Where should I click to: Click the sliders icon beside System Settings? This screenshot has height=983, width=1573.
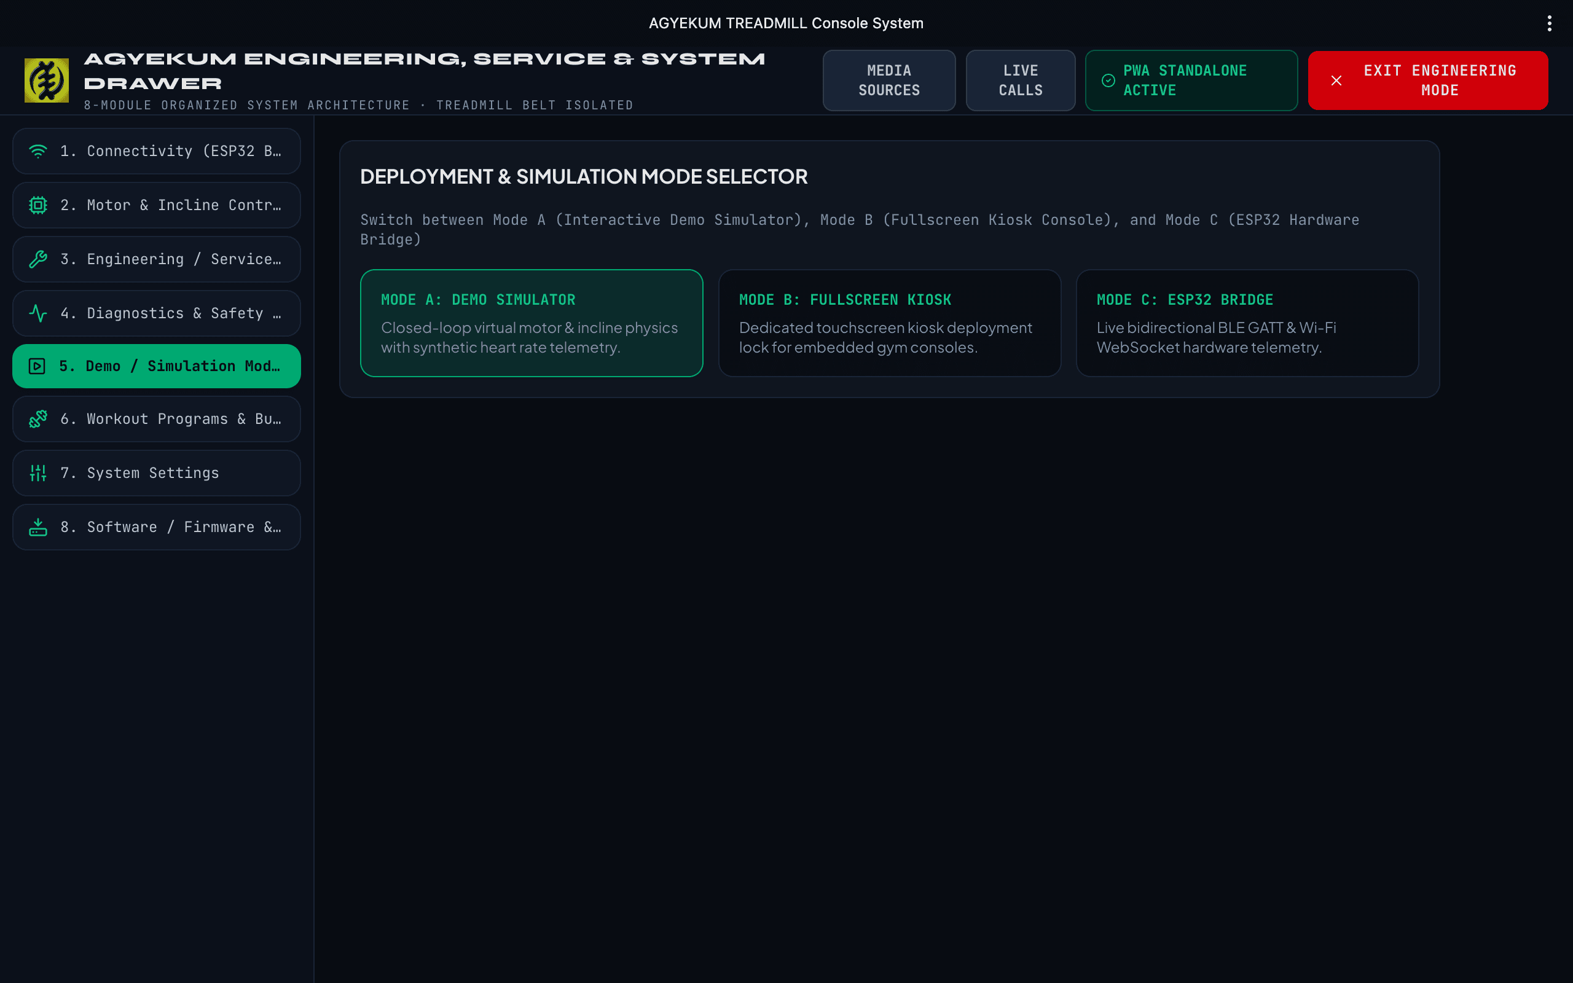pyautogui.click(x=37, y=473)
